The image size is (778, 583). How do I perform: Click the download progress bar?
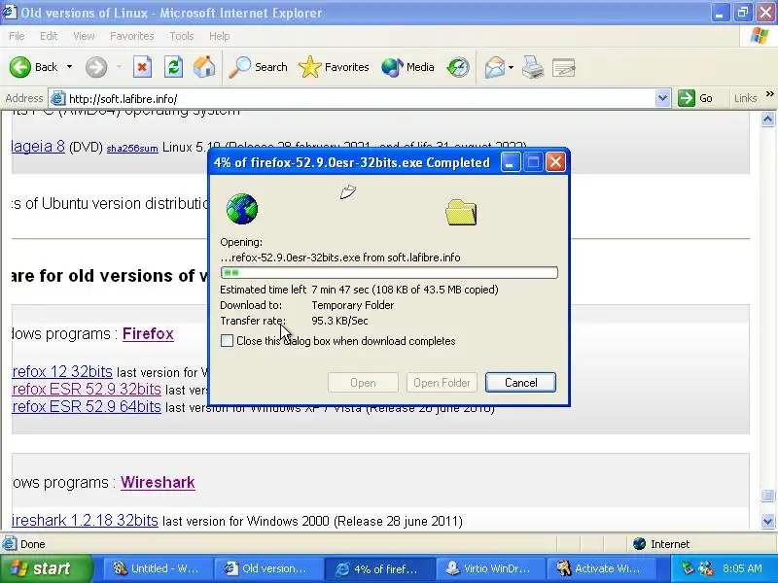(389, 272)
